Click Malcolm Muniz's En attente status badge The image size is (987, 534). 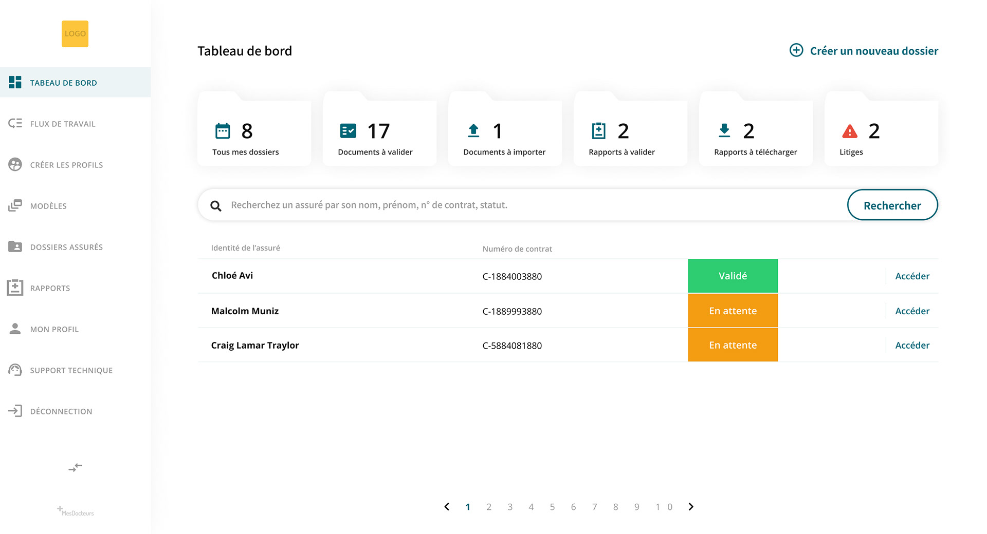click(x=733, y=311)
